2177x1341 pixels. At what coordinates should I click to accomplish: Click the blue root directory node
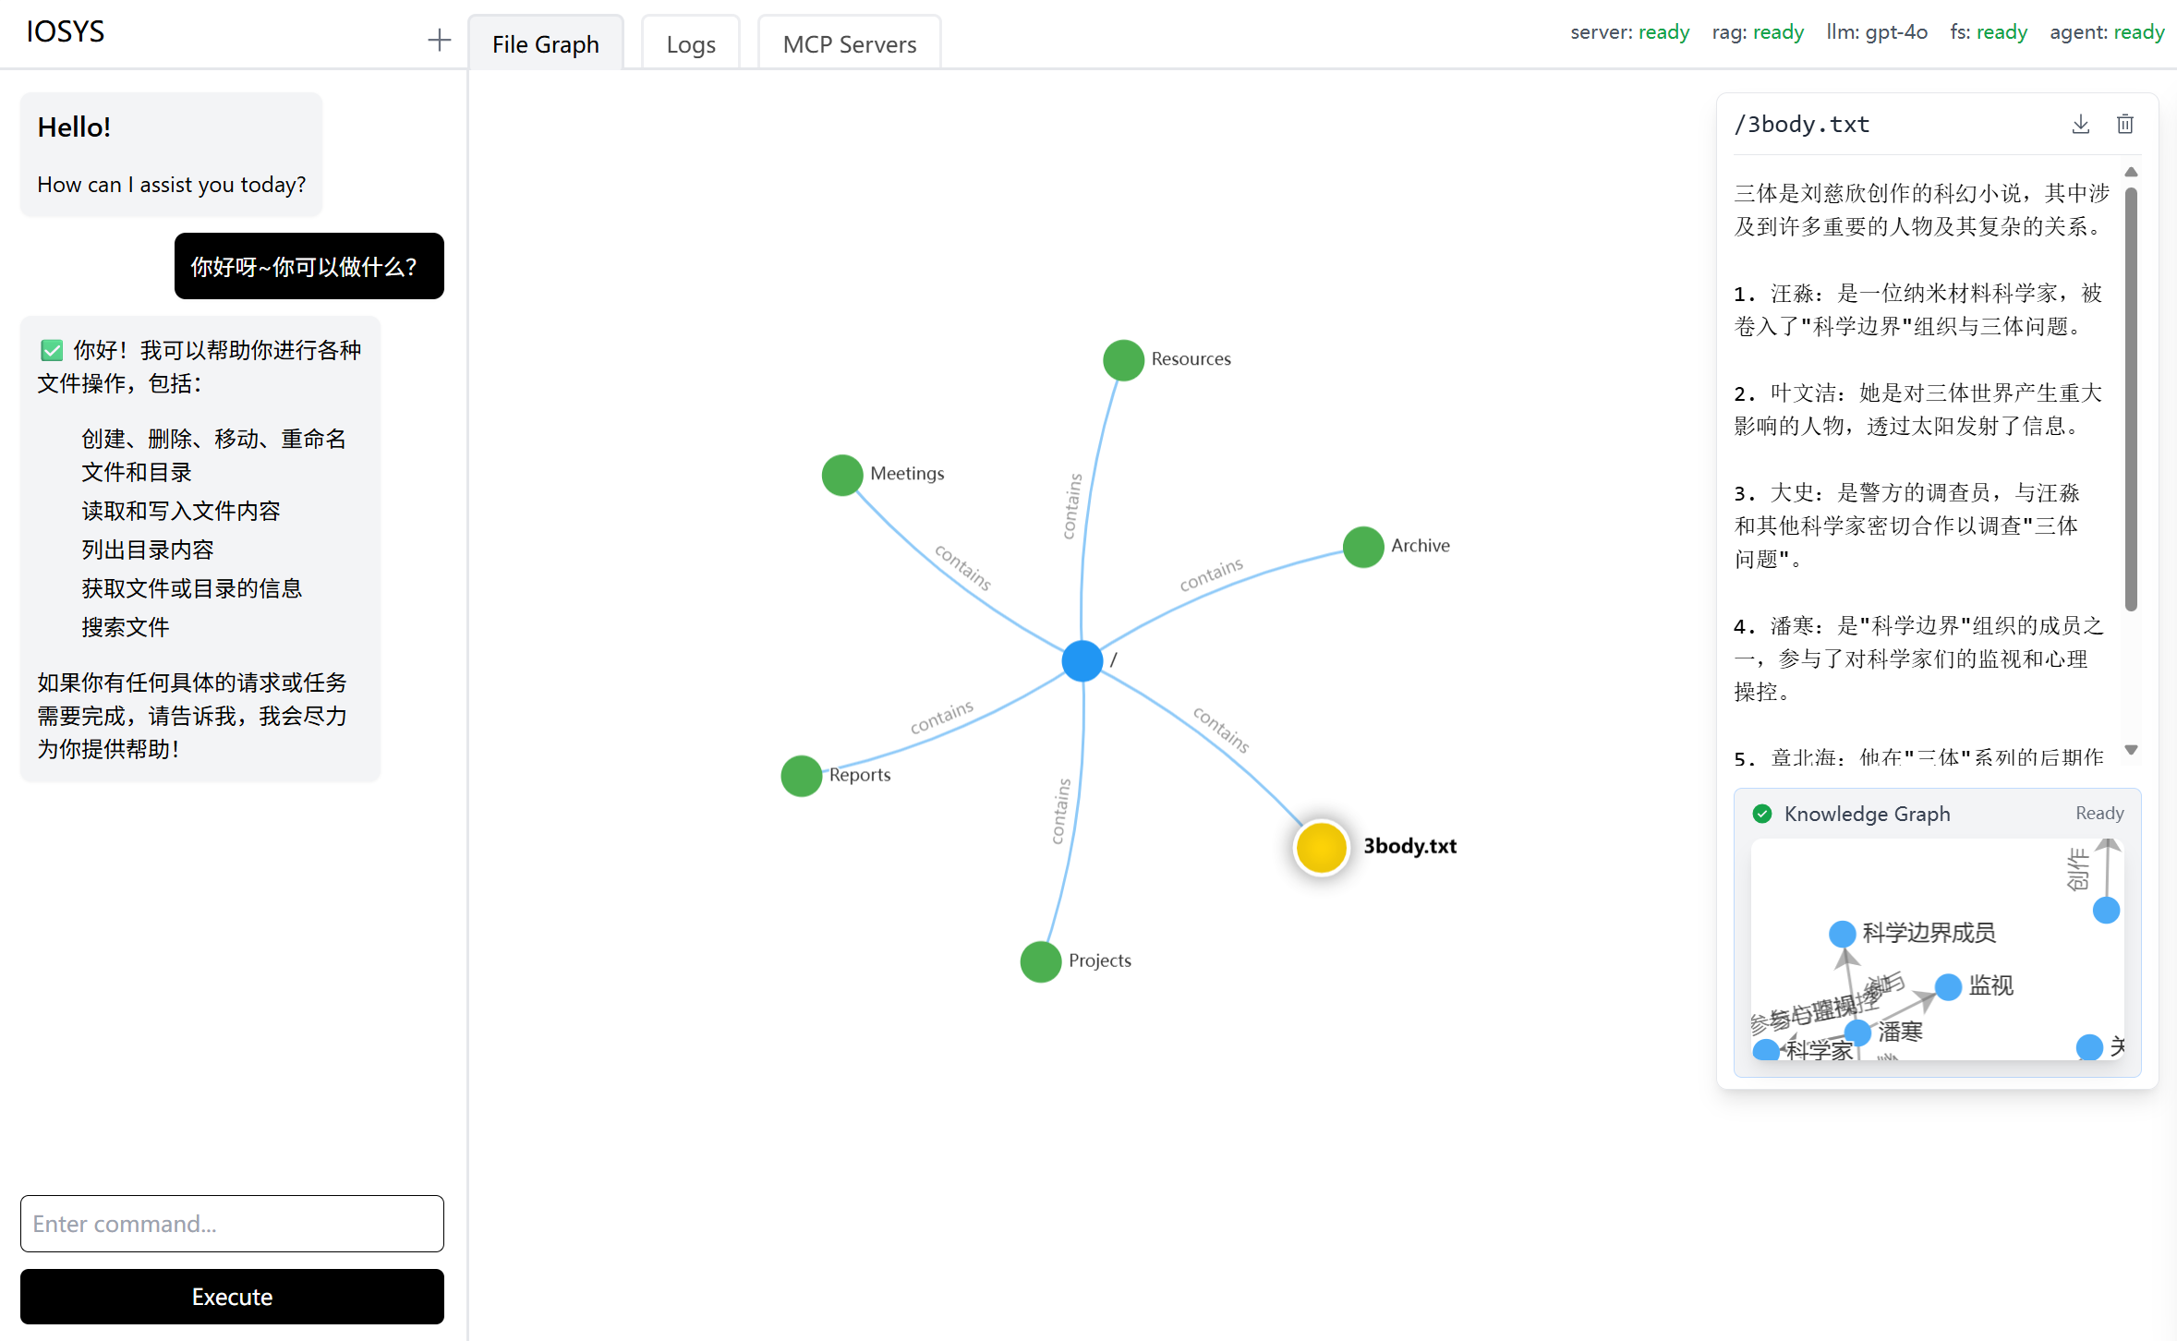(x=1082, y=660)
